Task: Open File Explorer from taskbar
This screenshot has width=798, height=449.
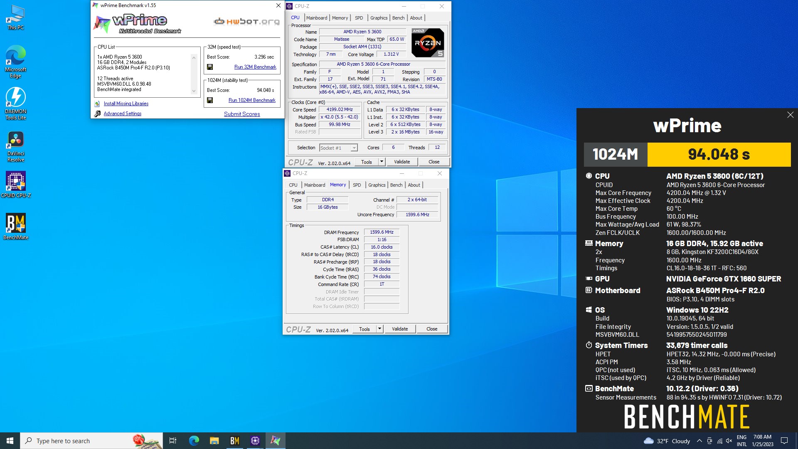Action: pyautogui.click(x=214, y=441)
